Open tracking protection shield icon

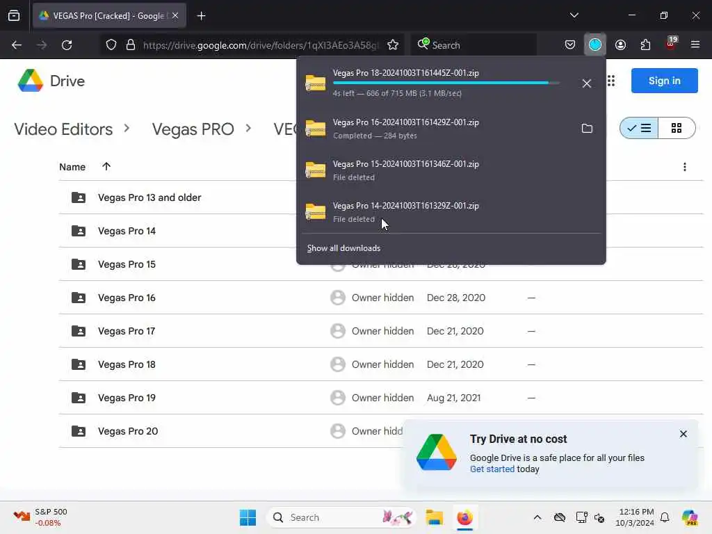(x=111, y=45)
